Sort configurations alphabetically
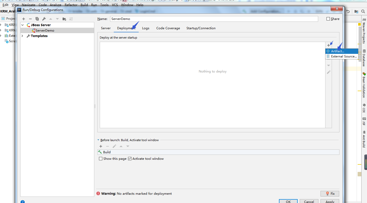367x203 pixels. pyautogui.click(x=71, y=19)
